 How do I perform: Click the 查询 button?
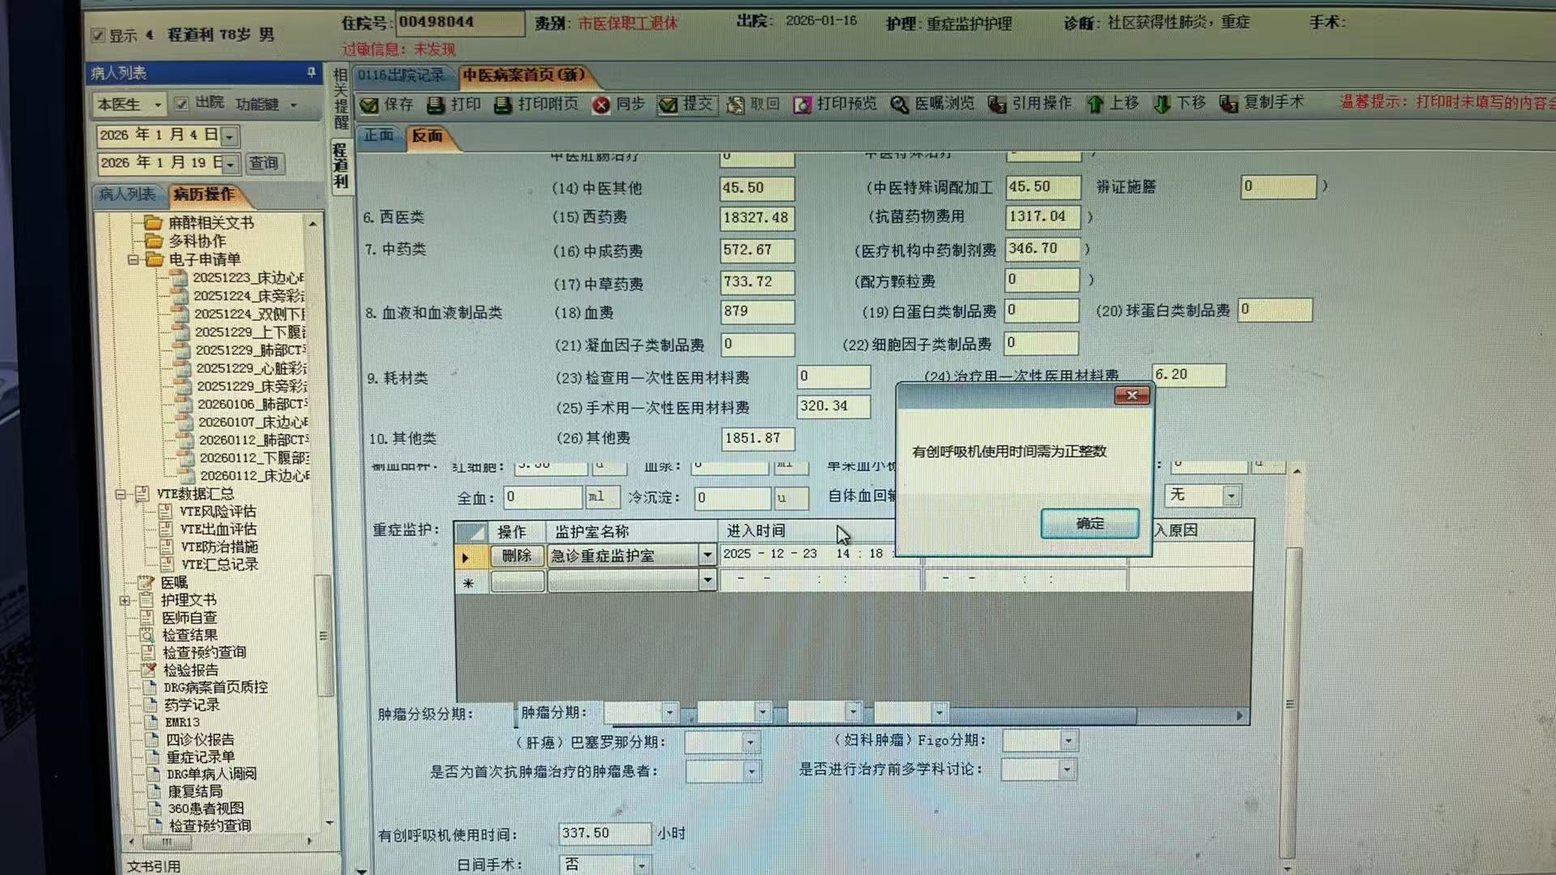pos(263,163)
